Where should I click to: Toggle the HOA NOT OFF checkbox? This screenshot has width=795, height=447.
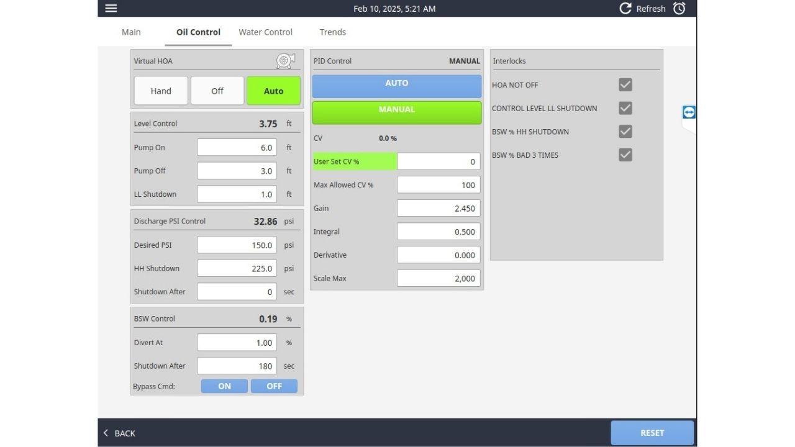coord(625,84)
